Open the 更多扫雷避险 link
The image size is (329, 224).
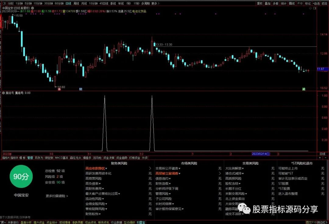pos(57,196)
